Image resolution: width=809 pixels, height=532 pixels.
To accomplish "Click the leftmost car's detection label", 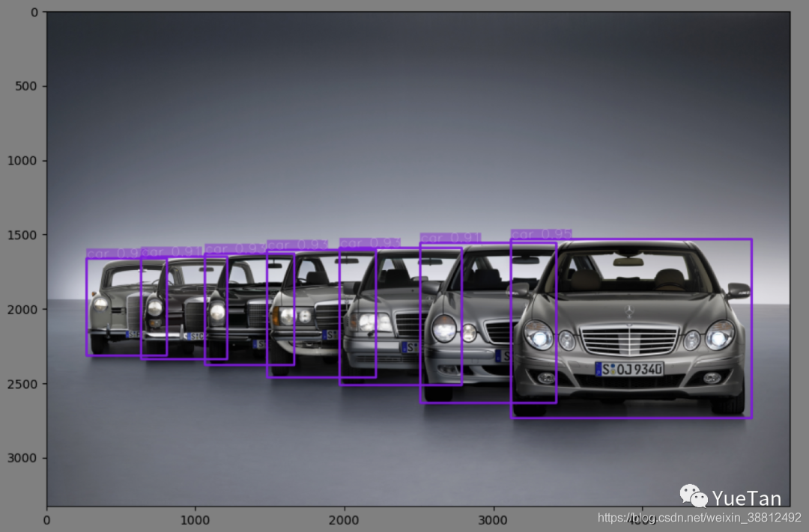I will (x=113, y=254).
